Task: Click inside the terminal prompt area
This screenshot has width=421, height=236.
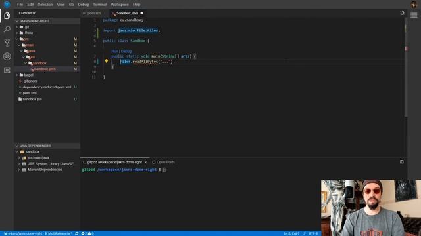Action: pos(164,170)
